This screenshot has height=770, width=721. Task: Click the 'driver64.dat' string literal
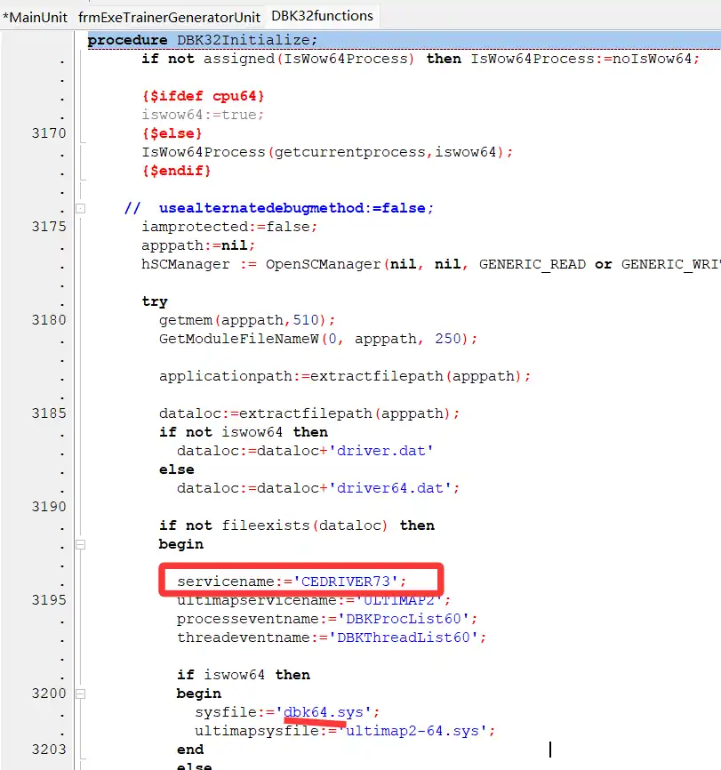[x=389, y=487]
